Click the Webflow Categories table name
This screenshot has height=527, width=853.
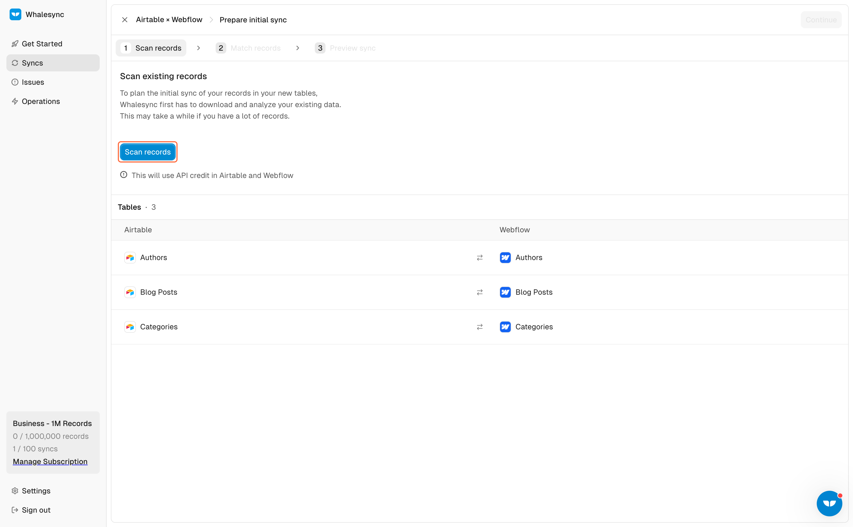point(534,327)
